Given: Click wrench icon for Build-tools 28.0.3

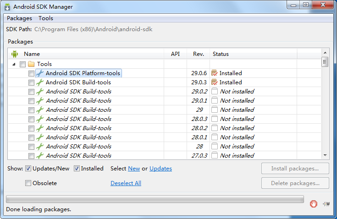Looking at the screenshot, I should (40, 119).
